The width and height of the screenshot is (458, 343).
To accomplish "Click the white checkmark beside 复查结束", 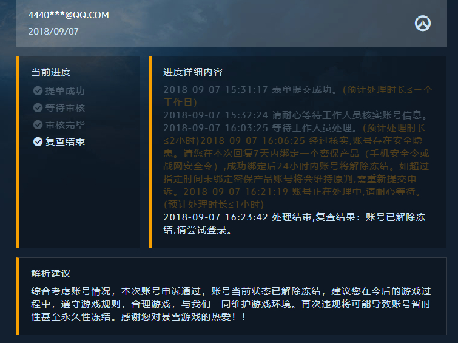I will [x=38, y=142].
